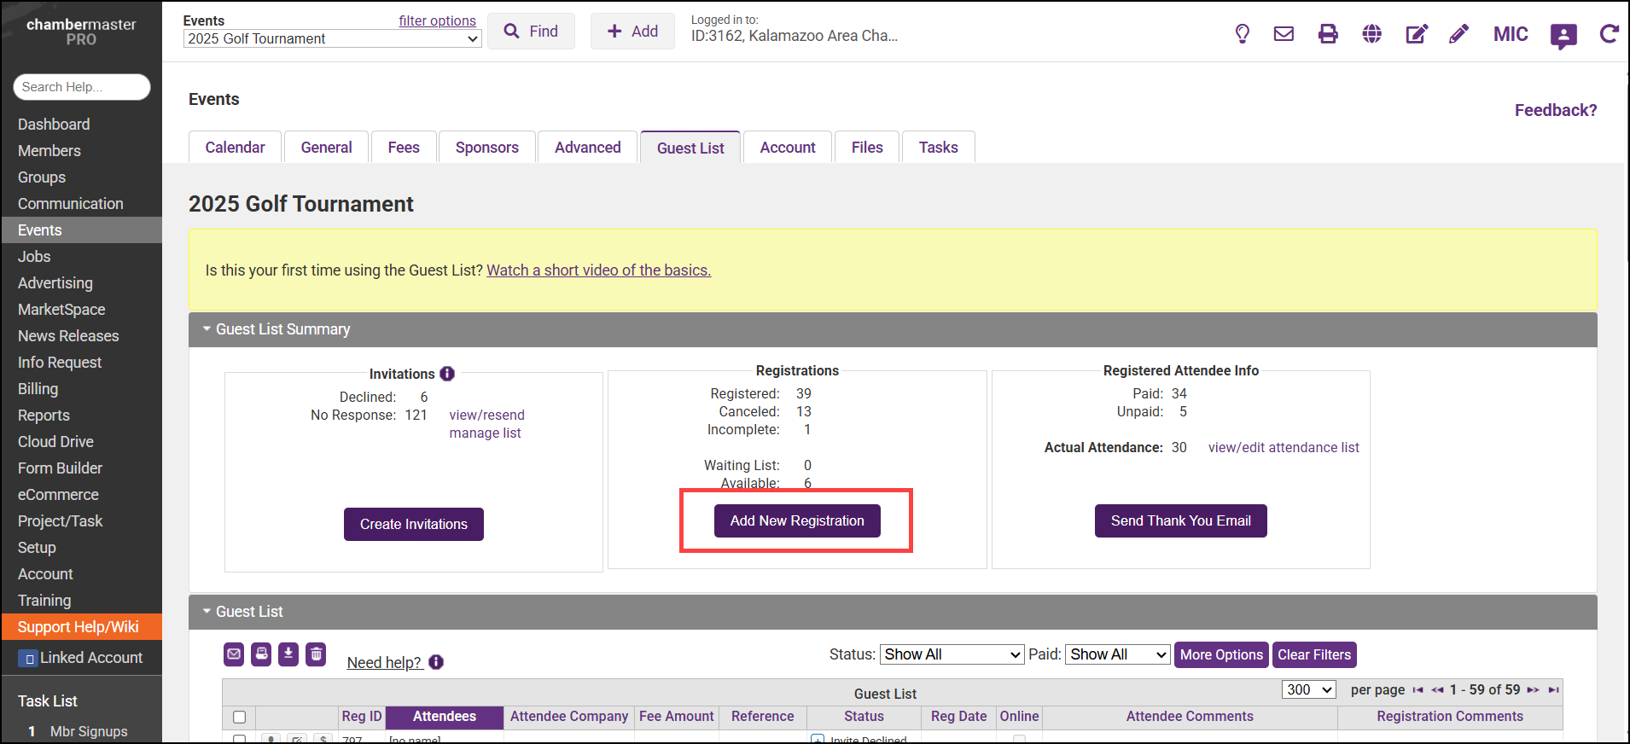Open the Status filter dropdown
The width and height of the screenshot is (1630, 744).
click(x=952, y=654)
